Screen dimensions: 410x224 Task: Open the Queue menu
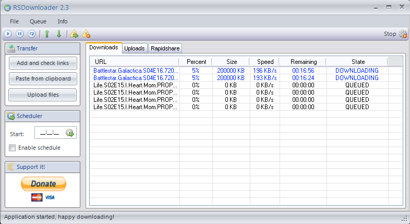[38, 21]
